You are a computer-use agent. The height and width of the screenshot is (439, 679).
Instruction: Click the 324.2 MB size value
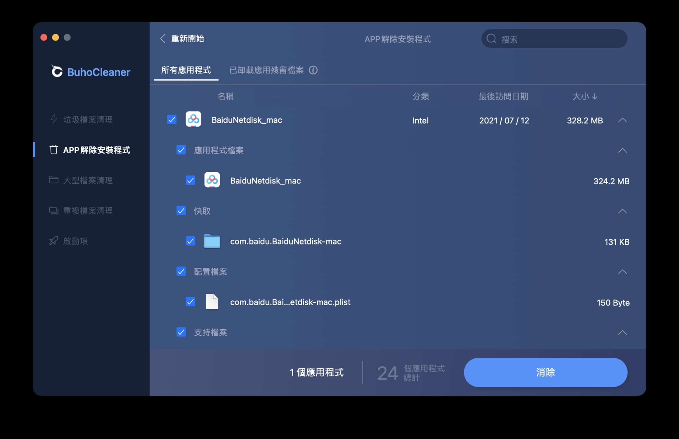[612, 181]
